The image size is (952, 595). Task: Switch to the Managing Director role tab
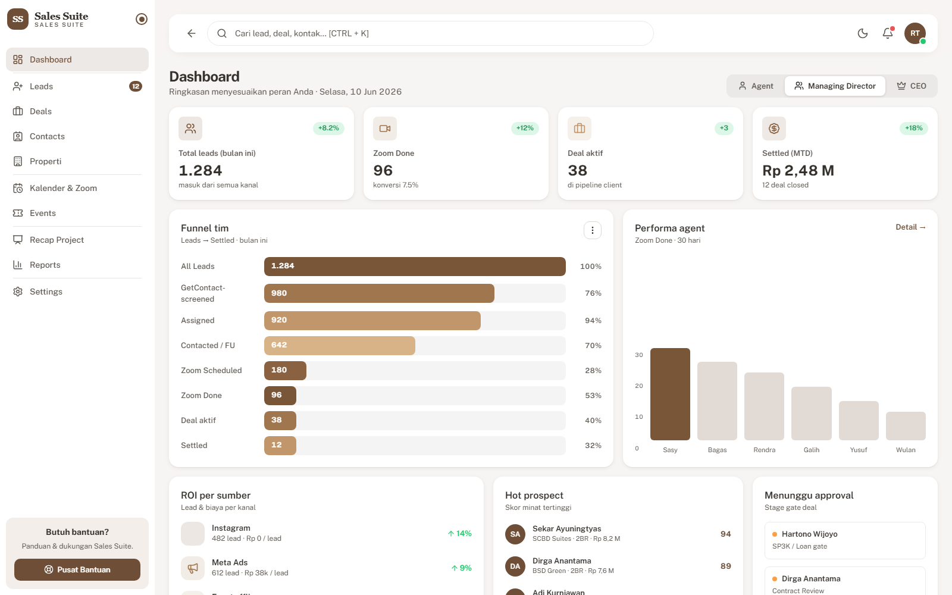pyautogui.click(x=835, y=86)
